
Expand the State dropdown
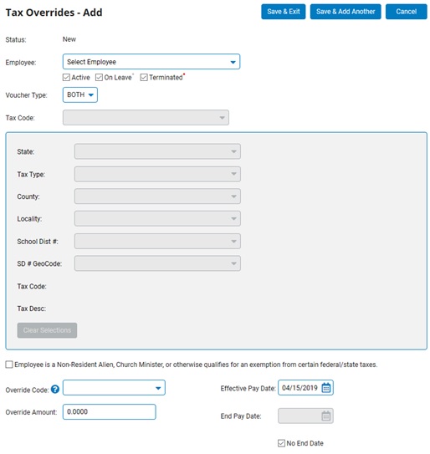(x=157, y=151)
